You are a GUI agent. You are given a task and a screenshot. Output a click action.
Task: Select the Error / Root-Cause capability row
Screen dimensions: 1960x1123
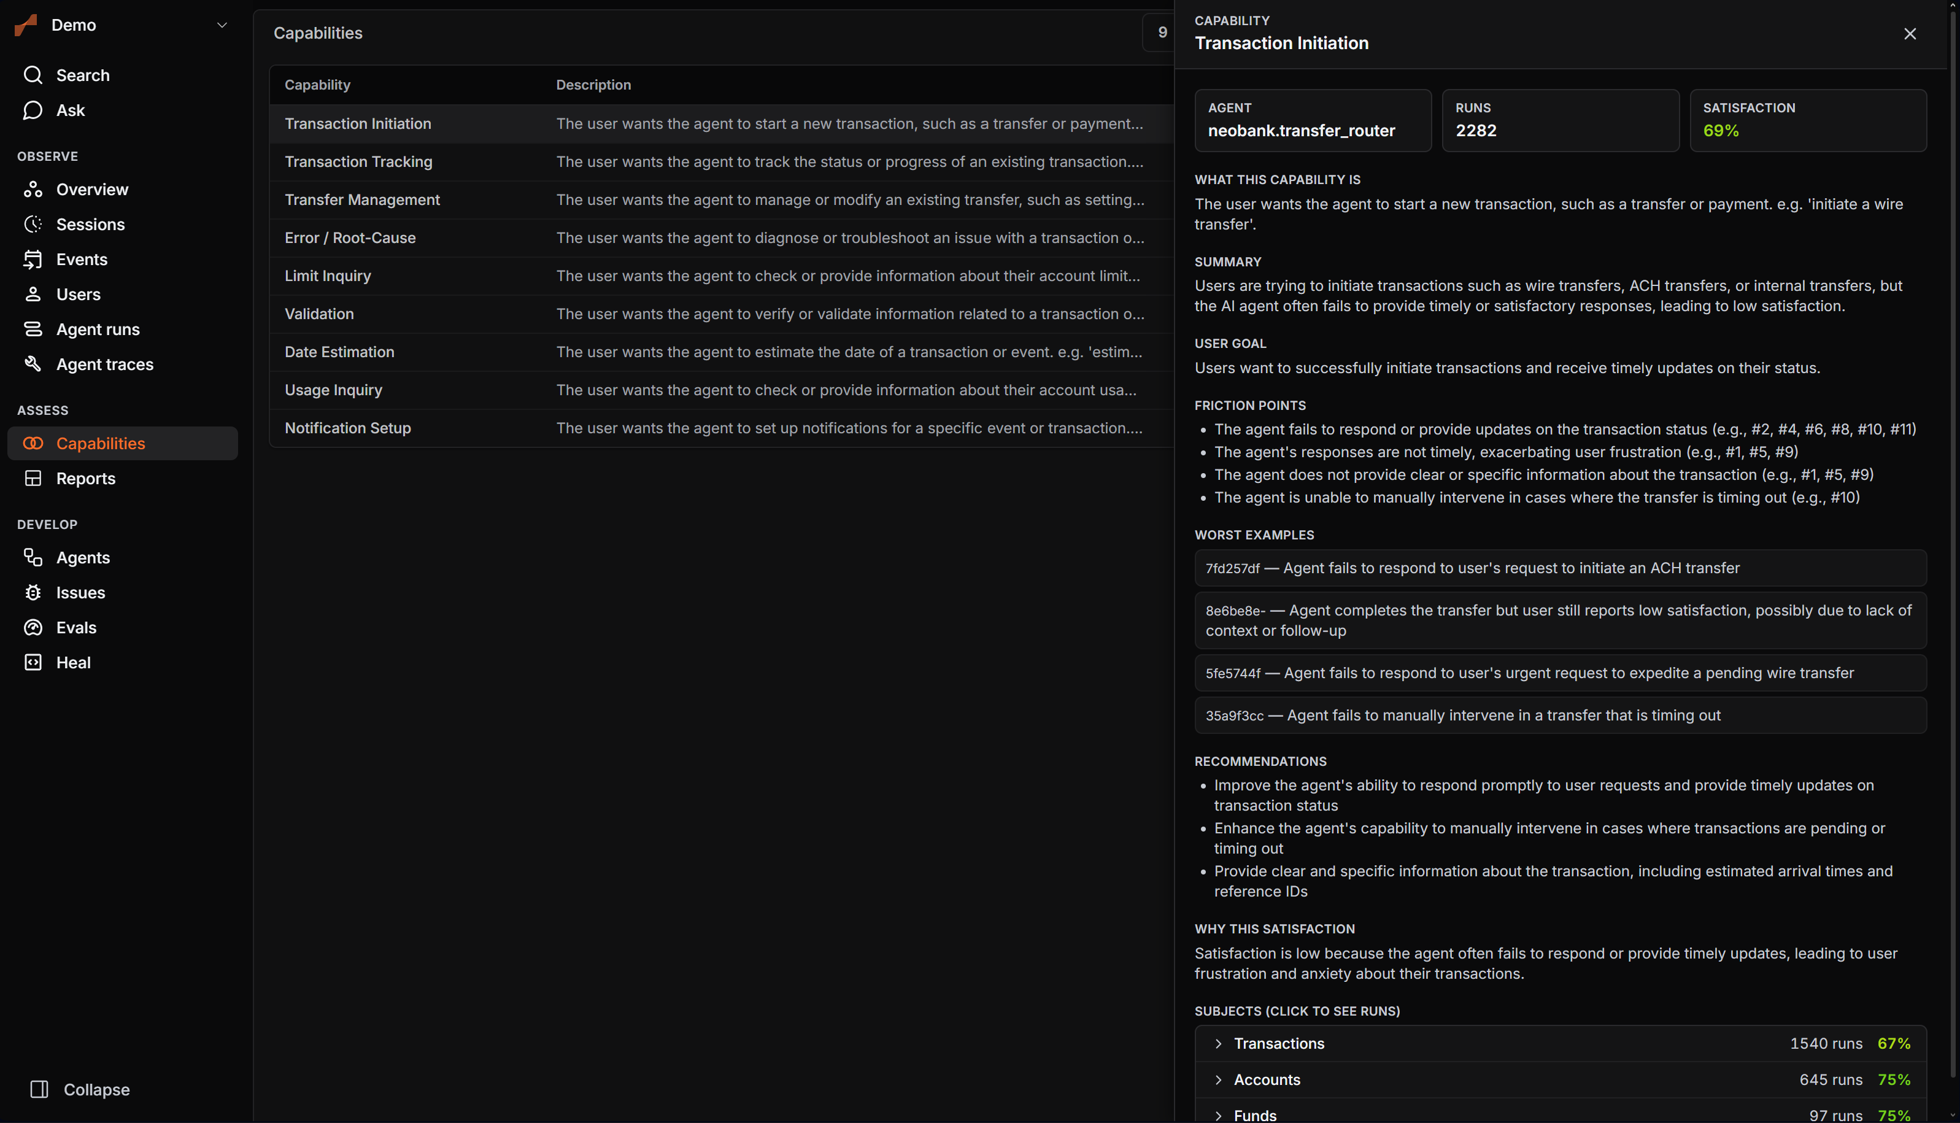click(x=721, y=237)
